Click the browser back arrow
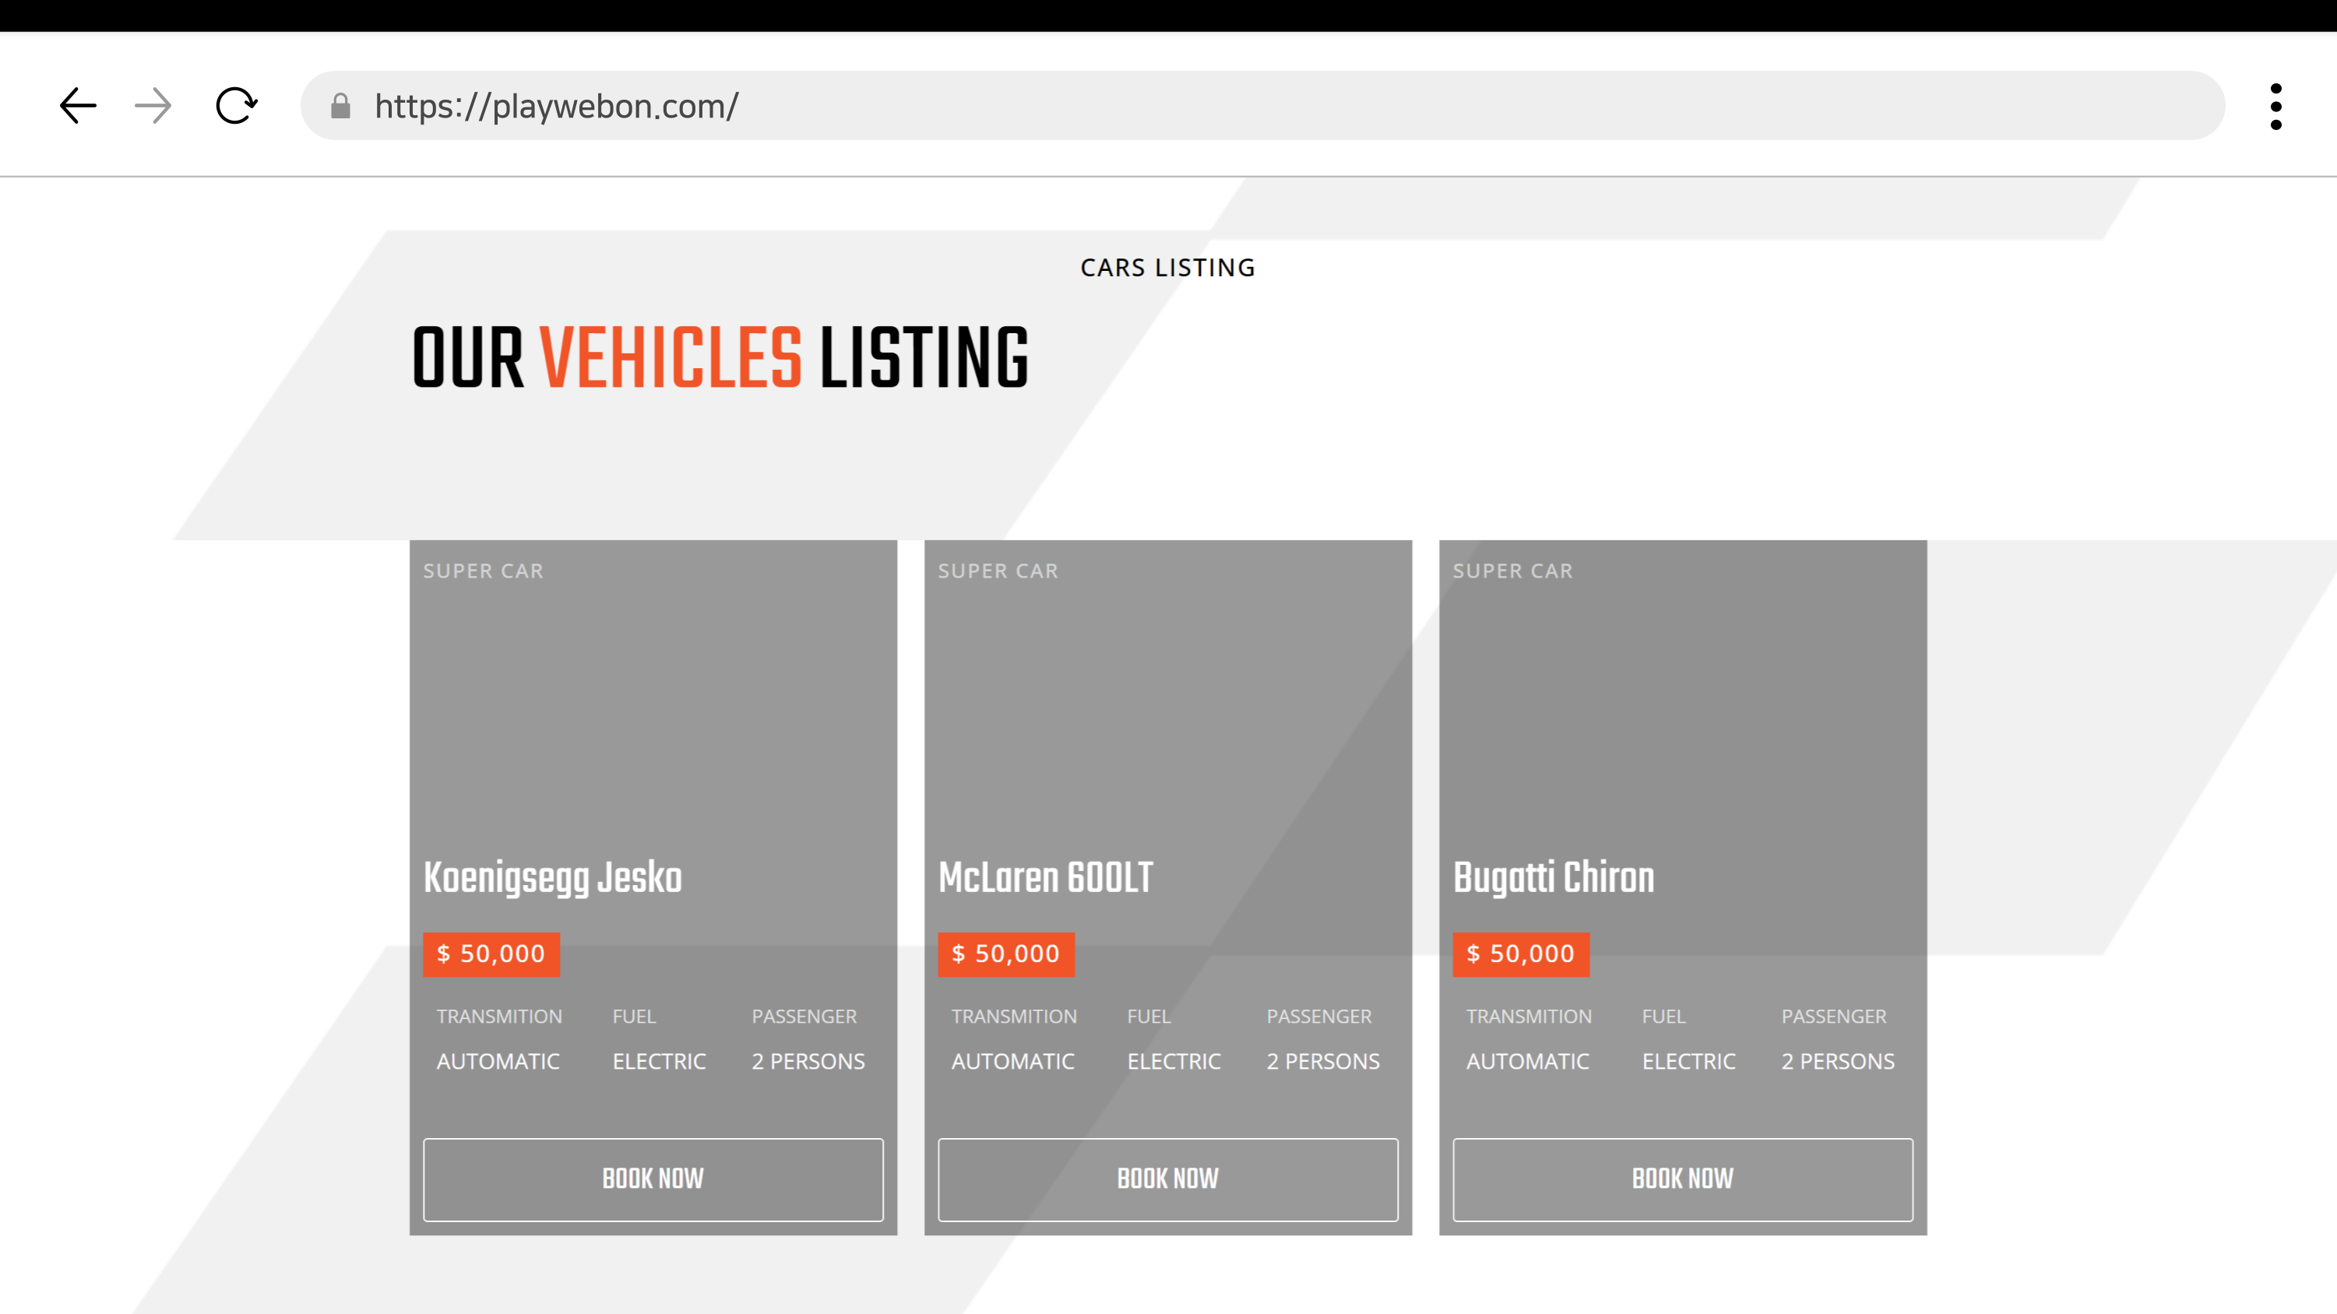This screenshot has height=1314, width=2337. click(78, 106)
